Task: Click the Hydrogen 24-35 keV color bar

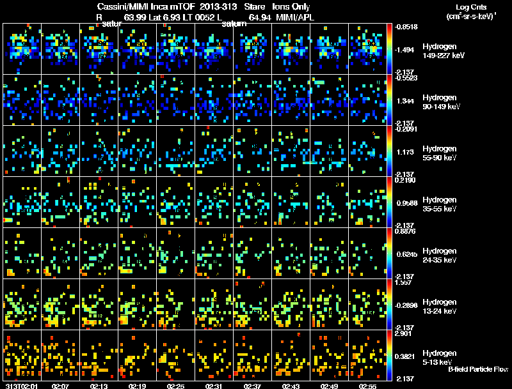Action: click(x=389, y=254)
